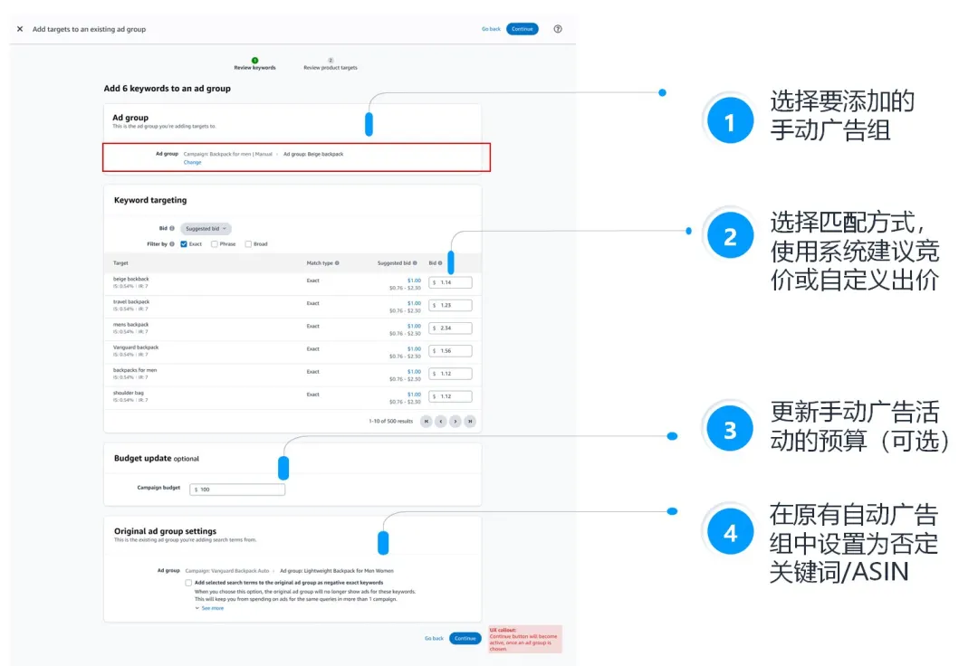Click 'Ad group: Beige backpack' text
This screenshot has height=666, width=978.
pyautogui.click(x=313, y=154)
